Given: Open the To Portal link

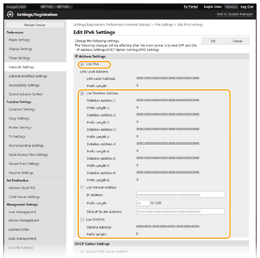Looking at the screenshot, I should point(190,7).
